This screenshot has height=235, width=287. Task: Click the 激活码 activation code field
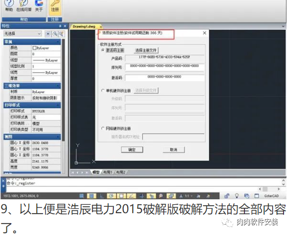coord(165,78)
